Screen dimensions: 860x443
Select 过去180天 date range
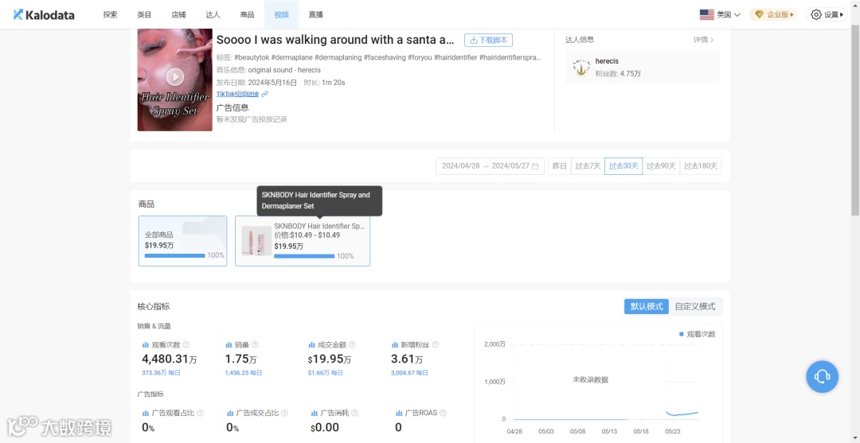[701, 166]
